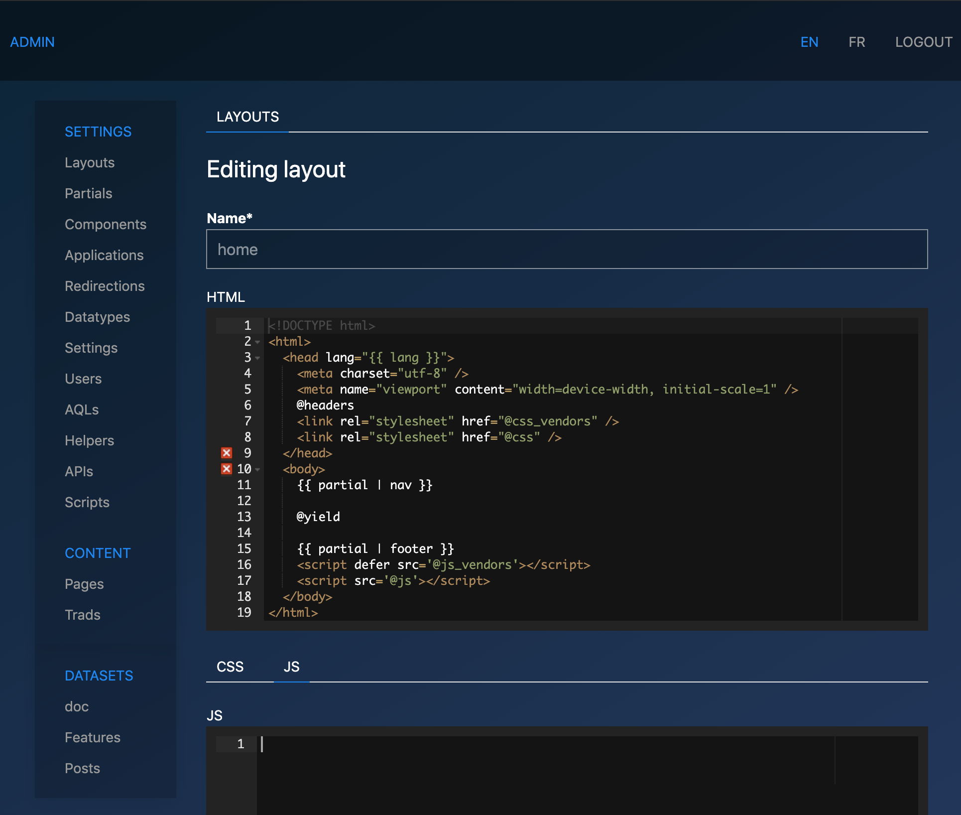Click the partial footer line
The width and height of the screenshot is (961, 815).
pyautogui.click(x=375, y=549)
